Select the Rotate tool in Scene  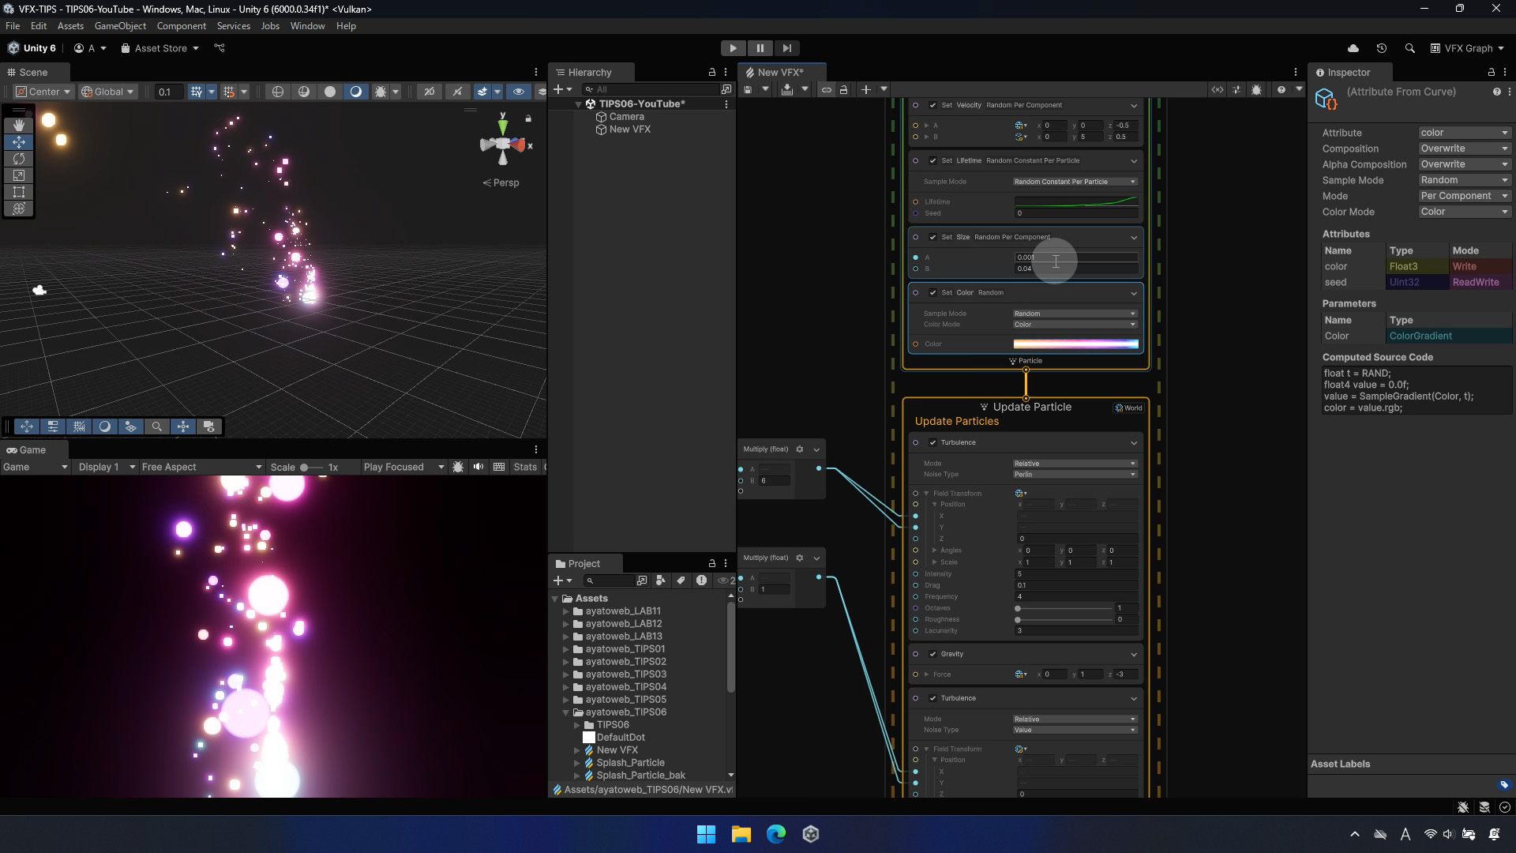(19, 159)
